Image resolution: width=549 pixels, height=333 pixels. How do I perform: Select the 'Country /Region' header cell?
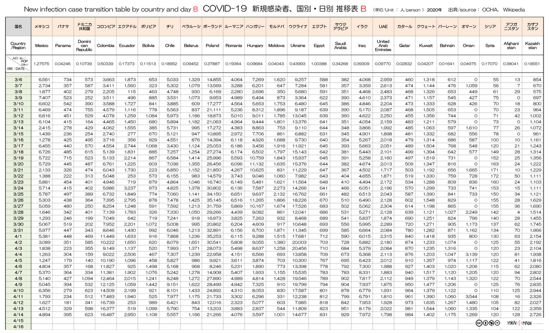tap(18, 46)
